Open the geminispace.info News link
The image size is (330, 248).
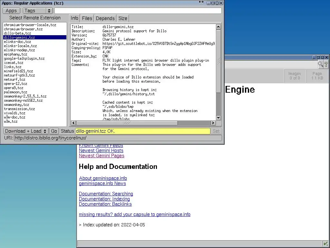pyautogui.click(x=102, y=183)
